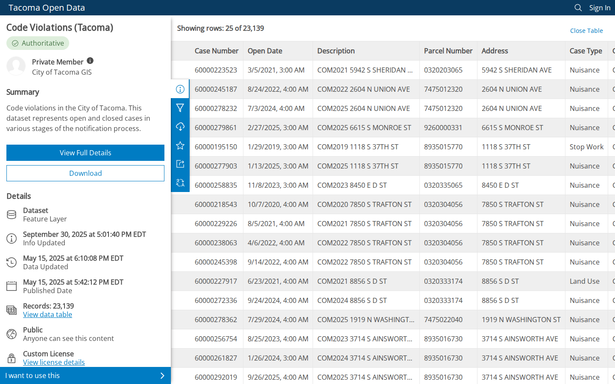Image resolution: width=615 pixels, height=384 pixels.
Task: Click the Records table icon
Action: [x=12, y=310]
